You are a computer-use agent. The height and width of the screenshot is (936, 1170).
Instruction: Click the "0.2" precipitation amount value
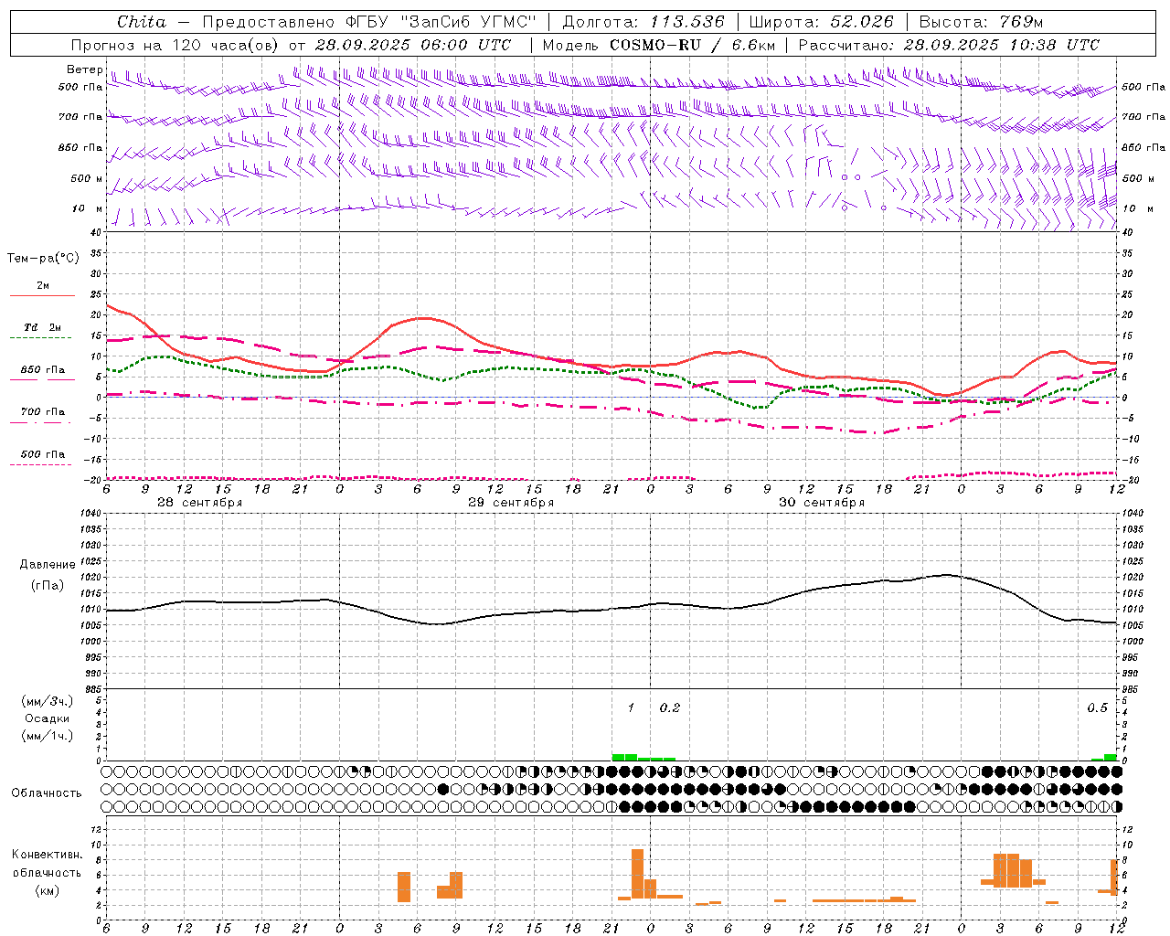[670, 707]
